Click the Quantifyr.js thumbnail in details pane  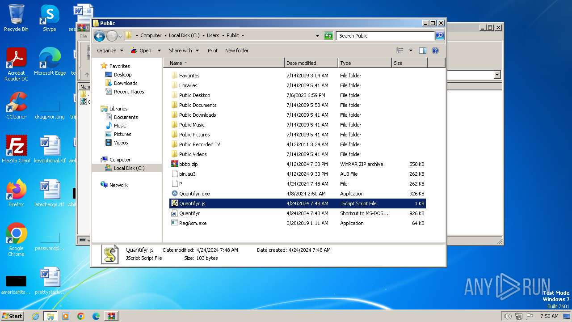click(109, 254)
